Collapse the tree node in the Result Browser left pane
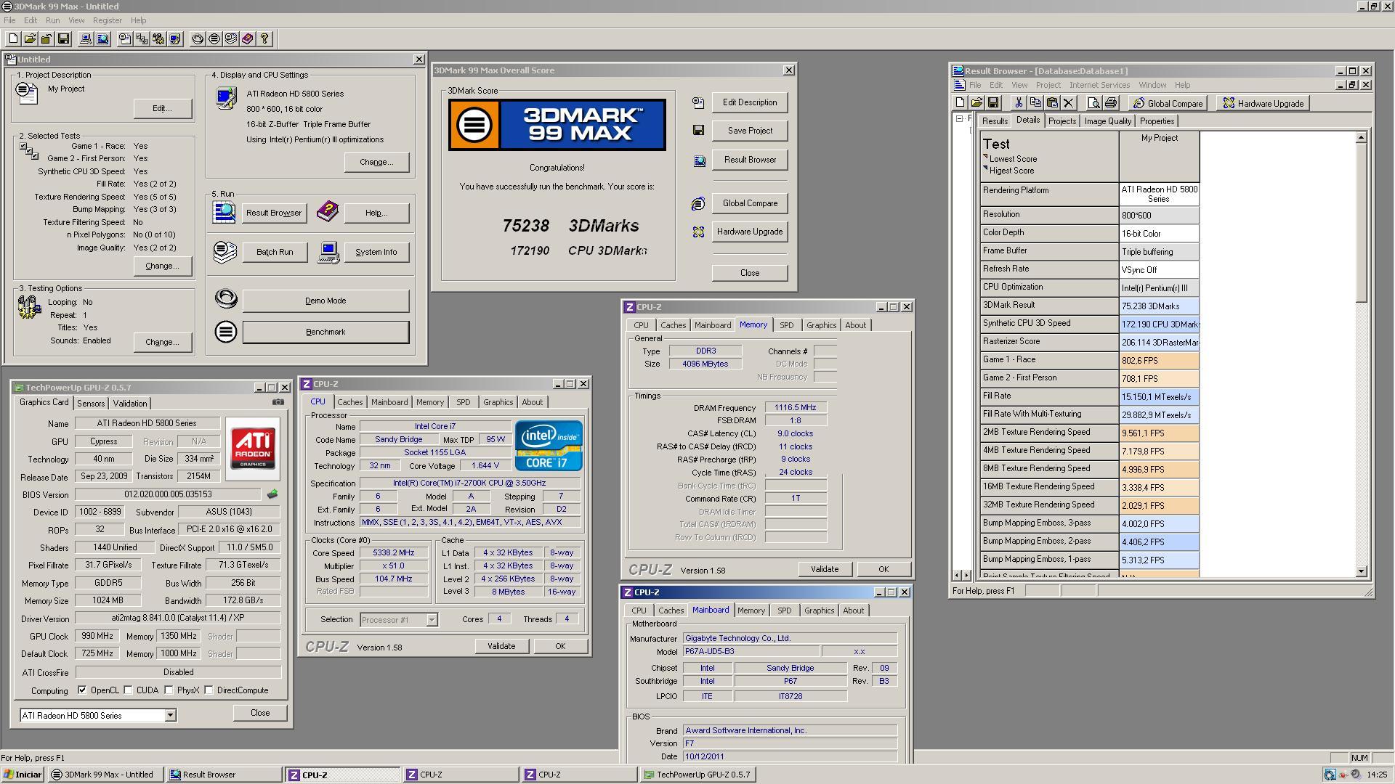 pos(959,118)
